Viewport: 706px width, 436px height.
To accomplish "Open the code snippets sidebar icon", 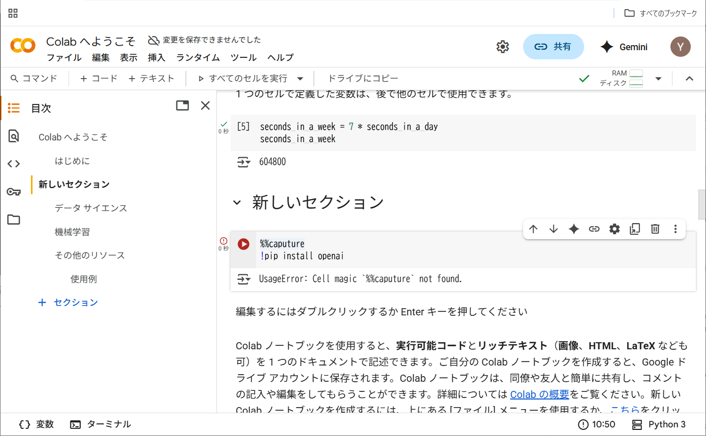I will pyautogui.click(x=14, y=164).
